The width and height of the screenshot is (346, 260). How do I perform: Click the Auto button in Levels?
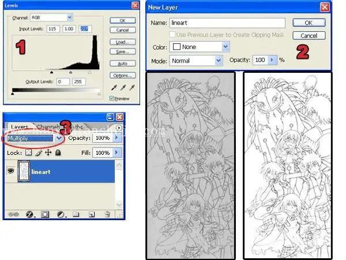click(123, 64)
